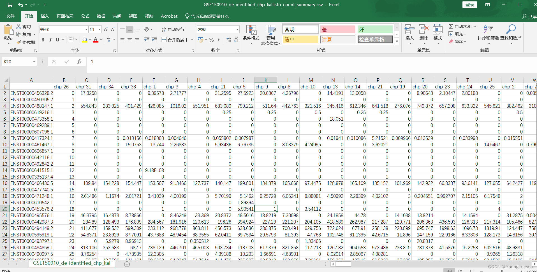Screen dimensions: 537x272
Task: Switch to the Acrobat tab
Action: tap(169, 16)
